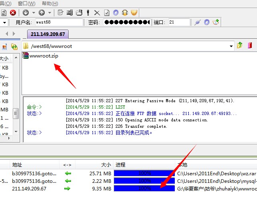Screen dimensions: 257x212
Task: Click the green upload arrow in 9.35 MB row
Action: click(x=67, y=188)
